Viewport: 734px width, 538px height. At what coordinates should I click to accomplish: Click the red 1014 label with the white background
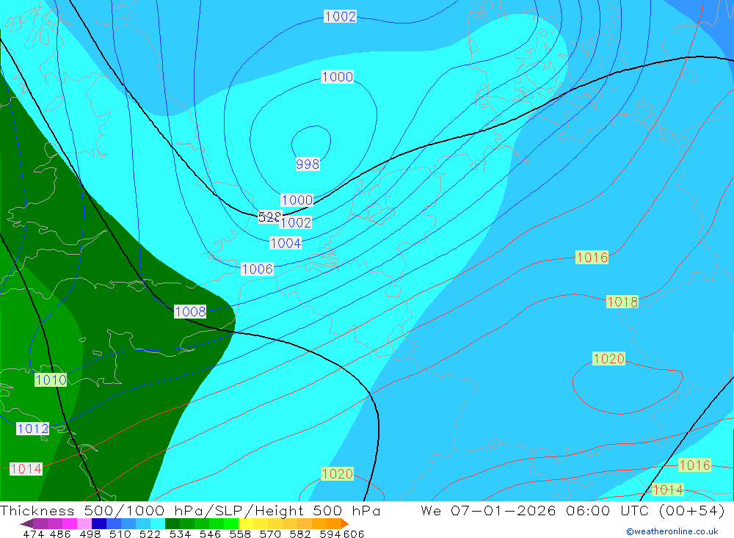tap(26, 469)
